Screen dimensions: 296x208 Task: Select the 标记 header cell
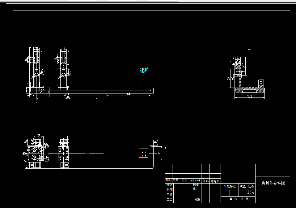[169, 180]
